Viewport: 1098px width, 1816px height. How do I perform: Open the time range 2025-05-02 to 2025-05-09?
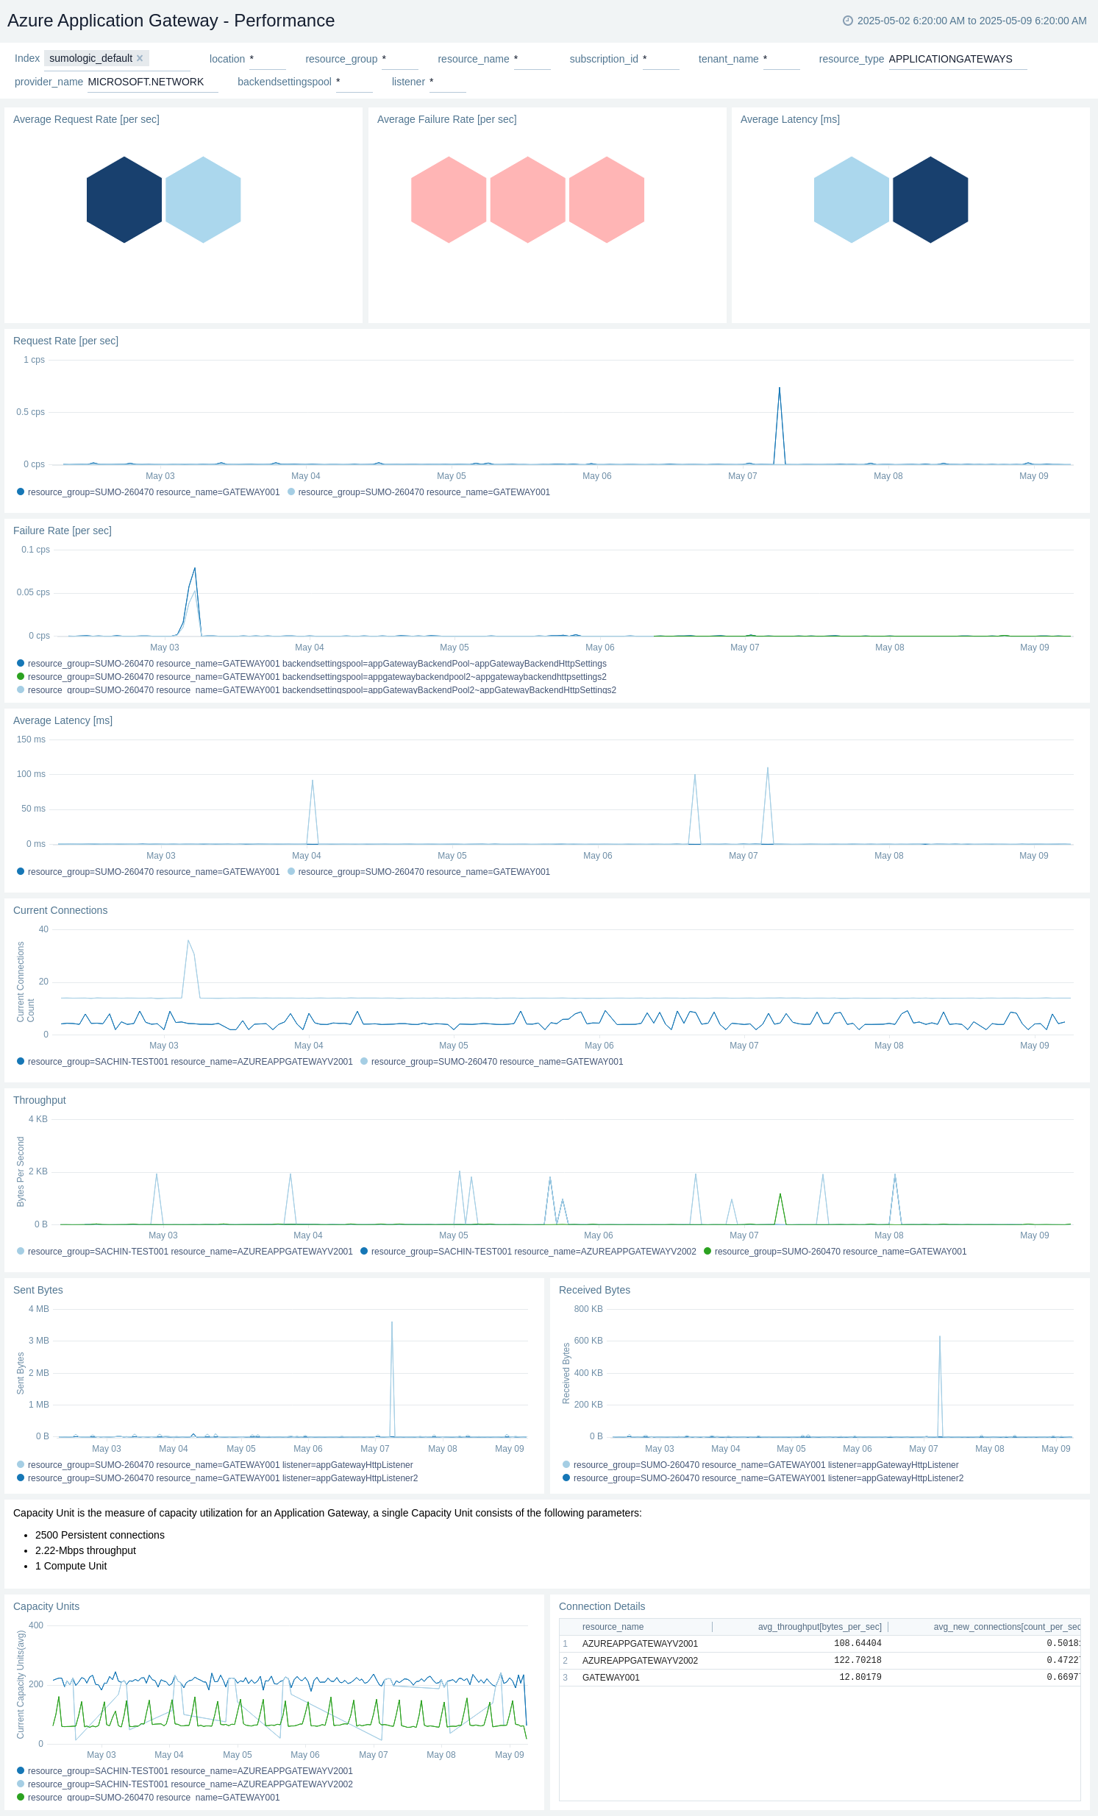click(972, 21)
